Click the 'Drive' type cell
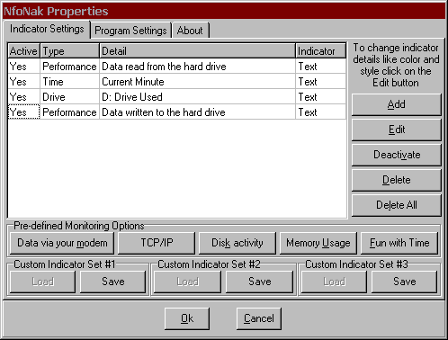 coord(69,97)
